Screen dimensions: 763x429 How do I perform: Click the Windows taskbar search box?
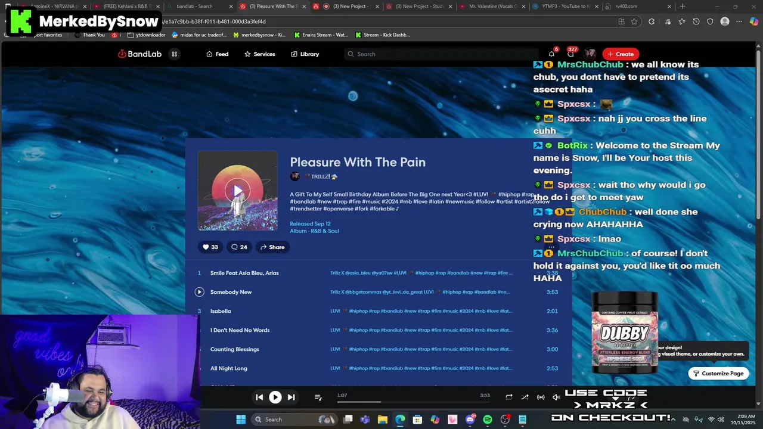pos(294,419)
